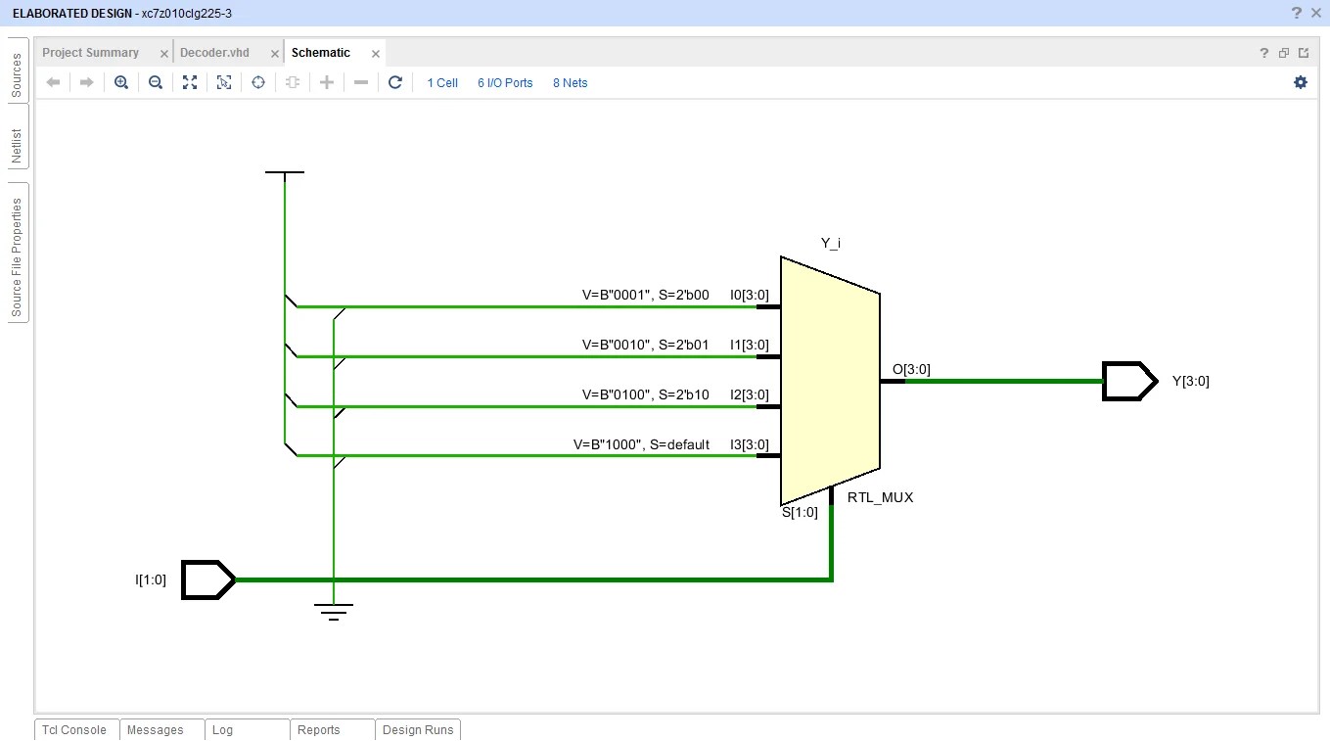Open the Tcl Console tab
Image resolution: width=1330 pixels, height=741 pixels.
coord(74,730)
